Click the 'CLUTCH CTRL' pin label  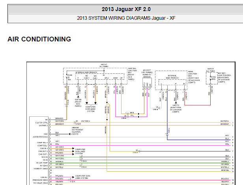click(x=41, y=123)
